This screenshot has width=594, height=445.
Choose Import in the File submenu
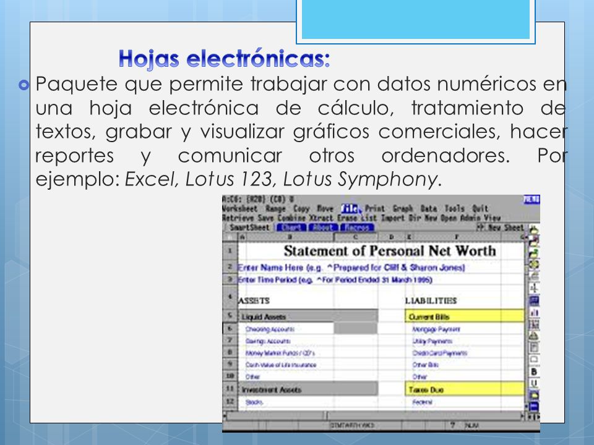click(x=394, y=218)
